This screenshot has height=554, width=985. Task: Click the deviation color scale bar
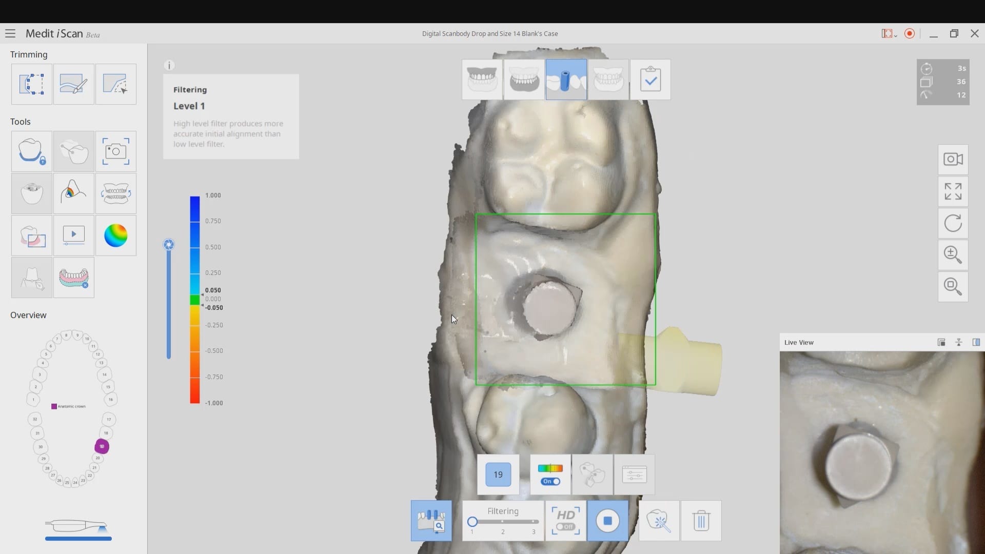click(195, 300)
